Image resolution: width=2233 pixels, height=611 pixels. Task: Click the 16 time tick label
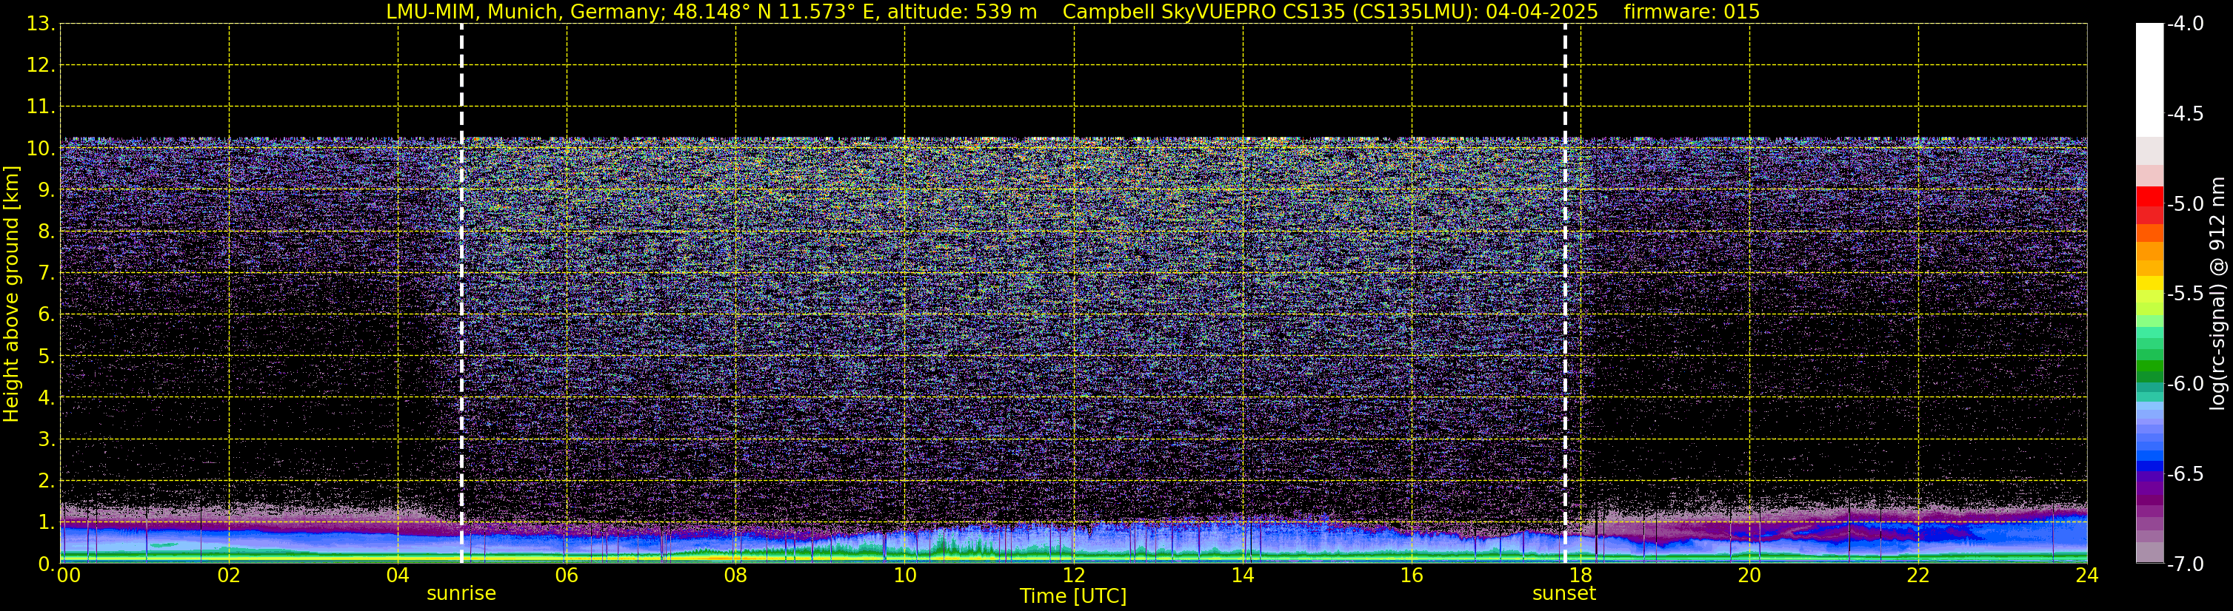tap(1412, 575)
